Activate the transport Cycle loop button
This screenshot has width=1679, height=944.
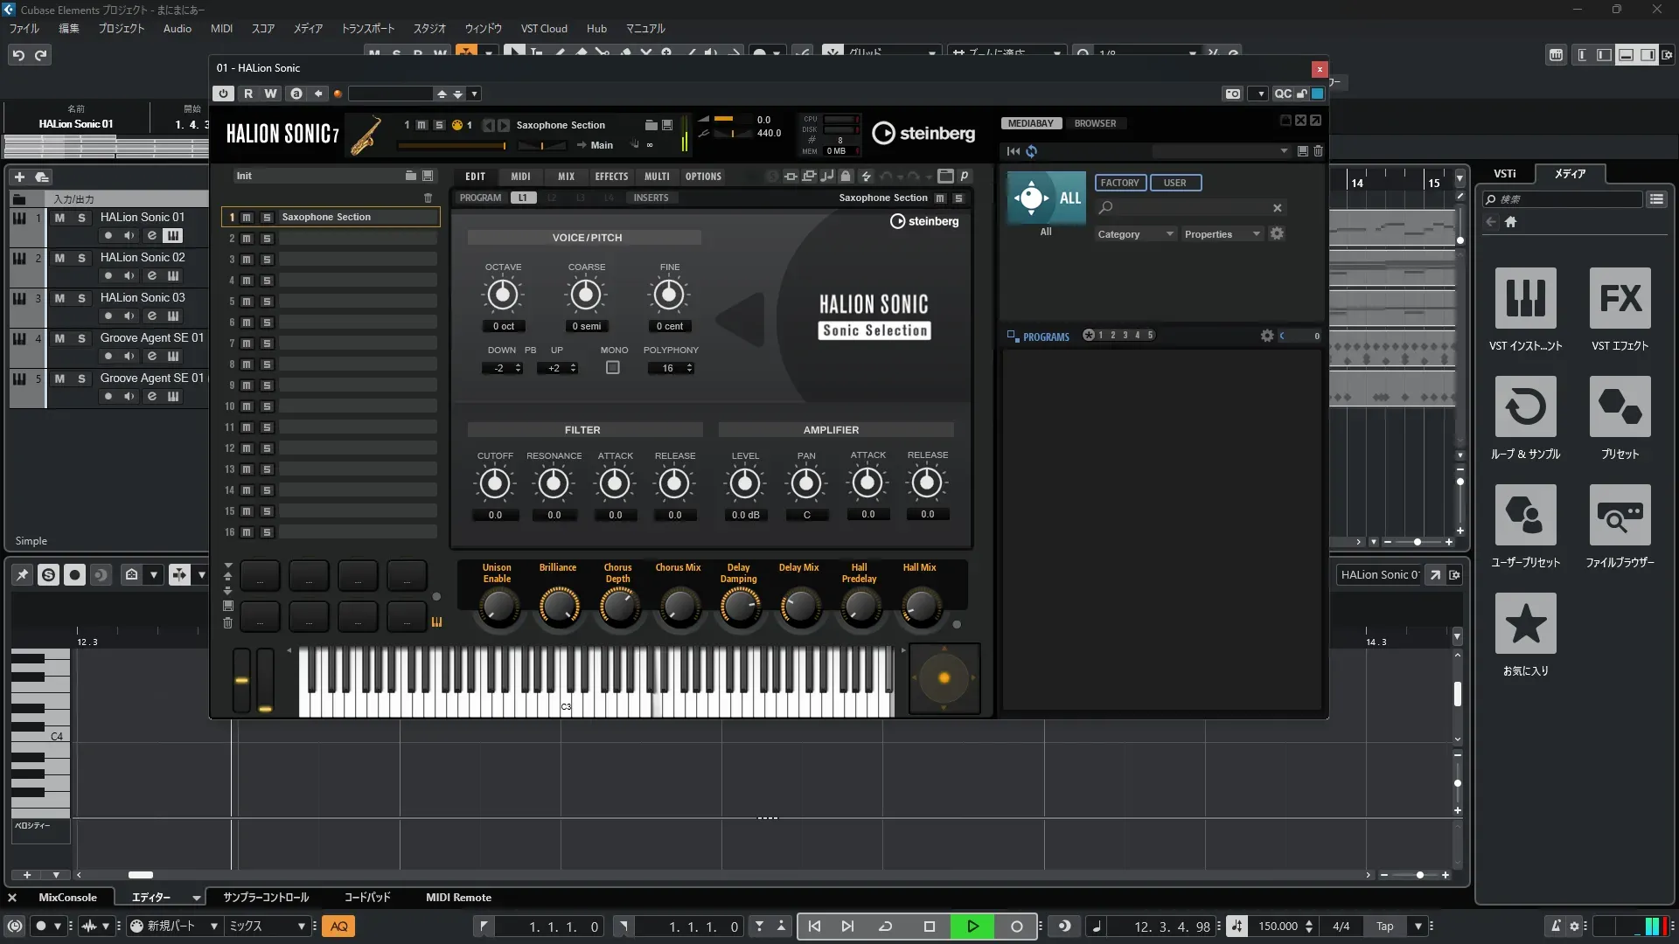pyautogui.click(x=885, y=927)
